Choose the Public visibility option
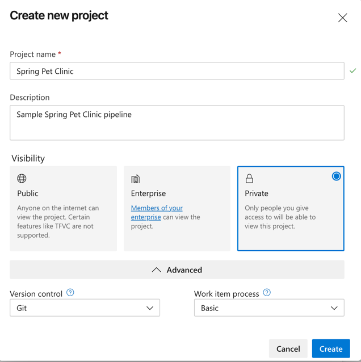The image size is (361, 362). click(63, 208)
